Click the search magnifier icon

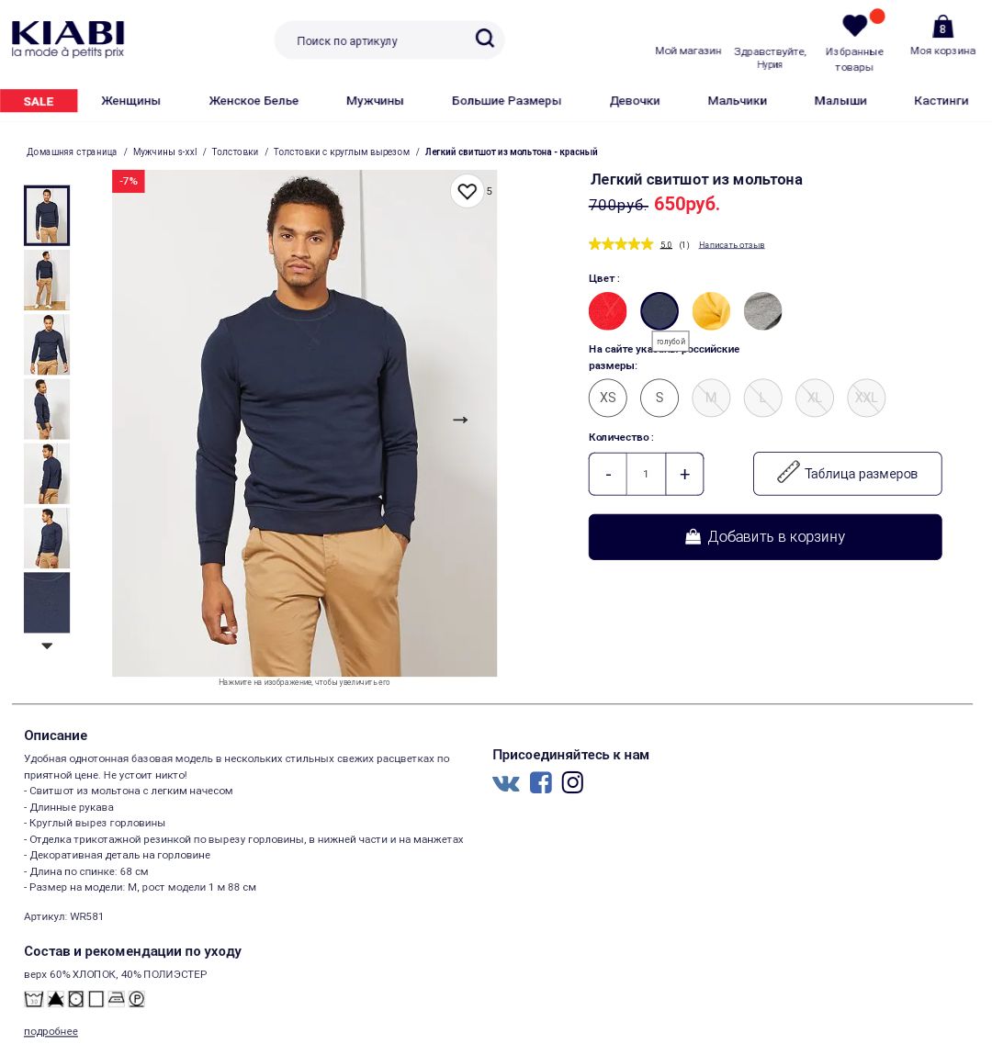point(485,38)
